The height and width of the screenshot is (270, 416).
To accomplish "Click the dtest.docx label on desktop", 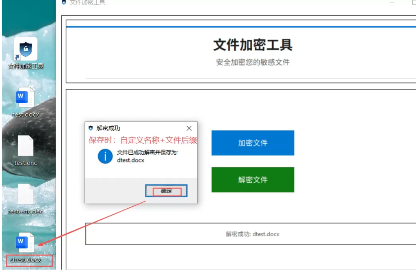I will 26,259.
